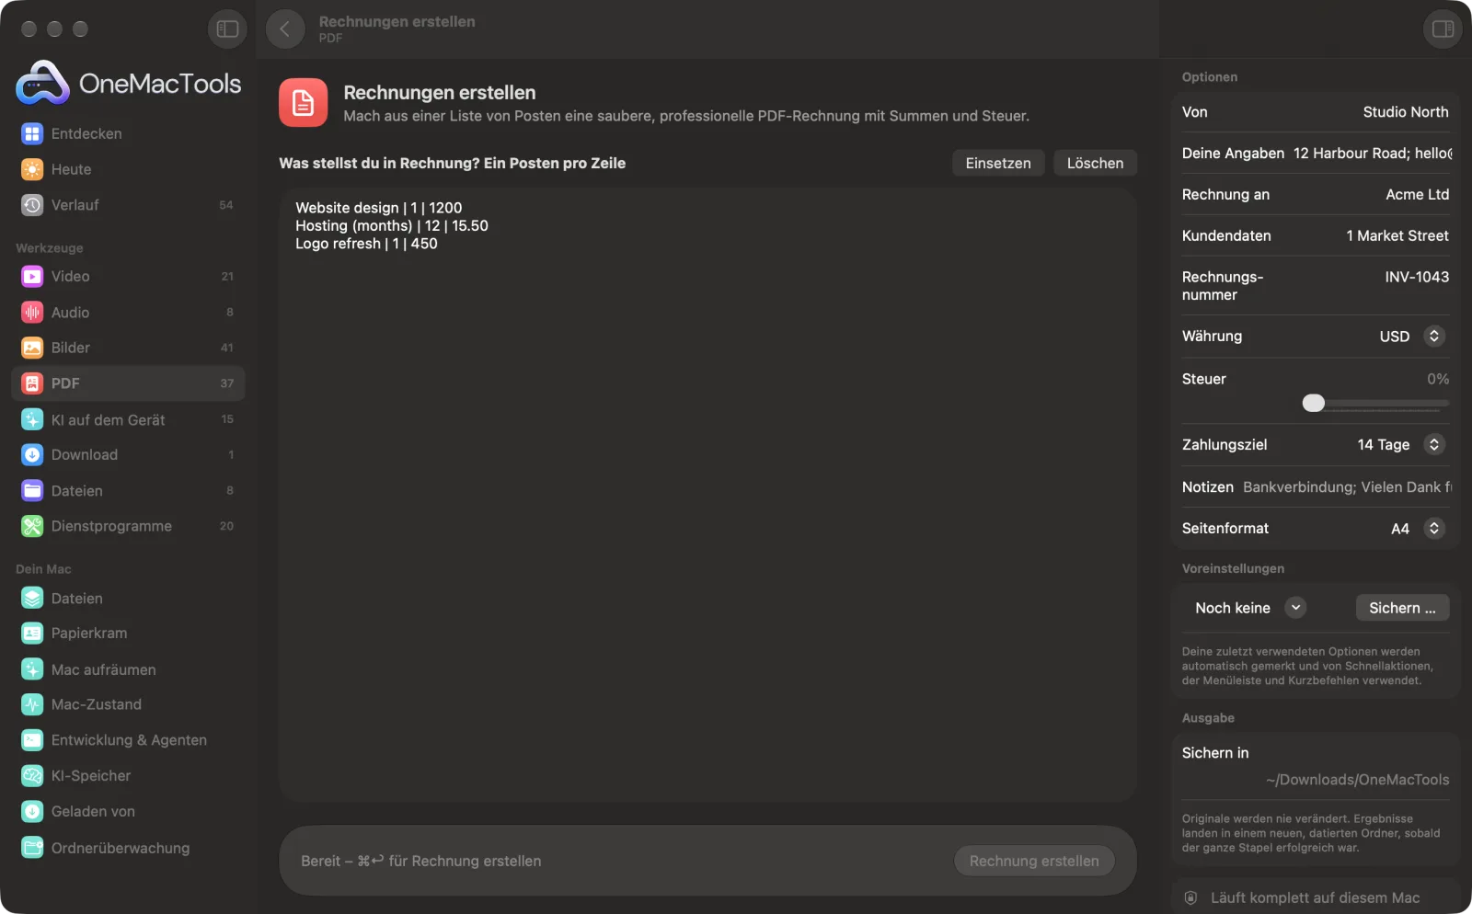Select the Bilder tools category
The height and width of the screenshot is (914, 1472).
pos(128,348)
